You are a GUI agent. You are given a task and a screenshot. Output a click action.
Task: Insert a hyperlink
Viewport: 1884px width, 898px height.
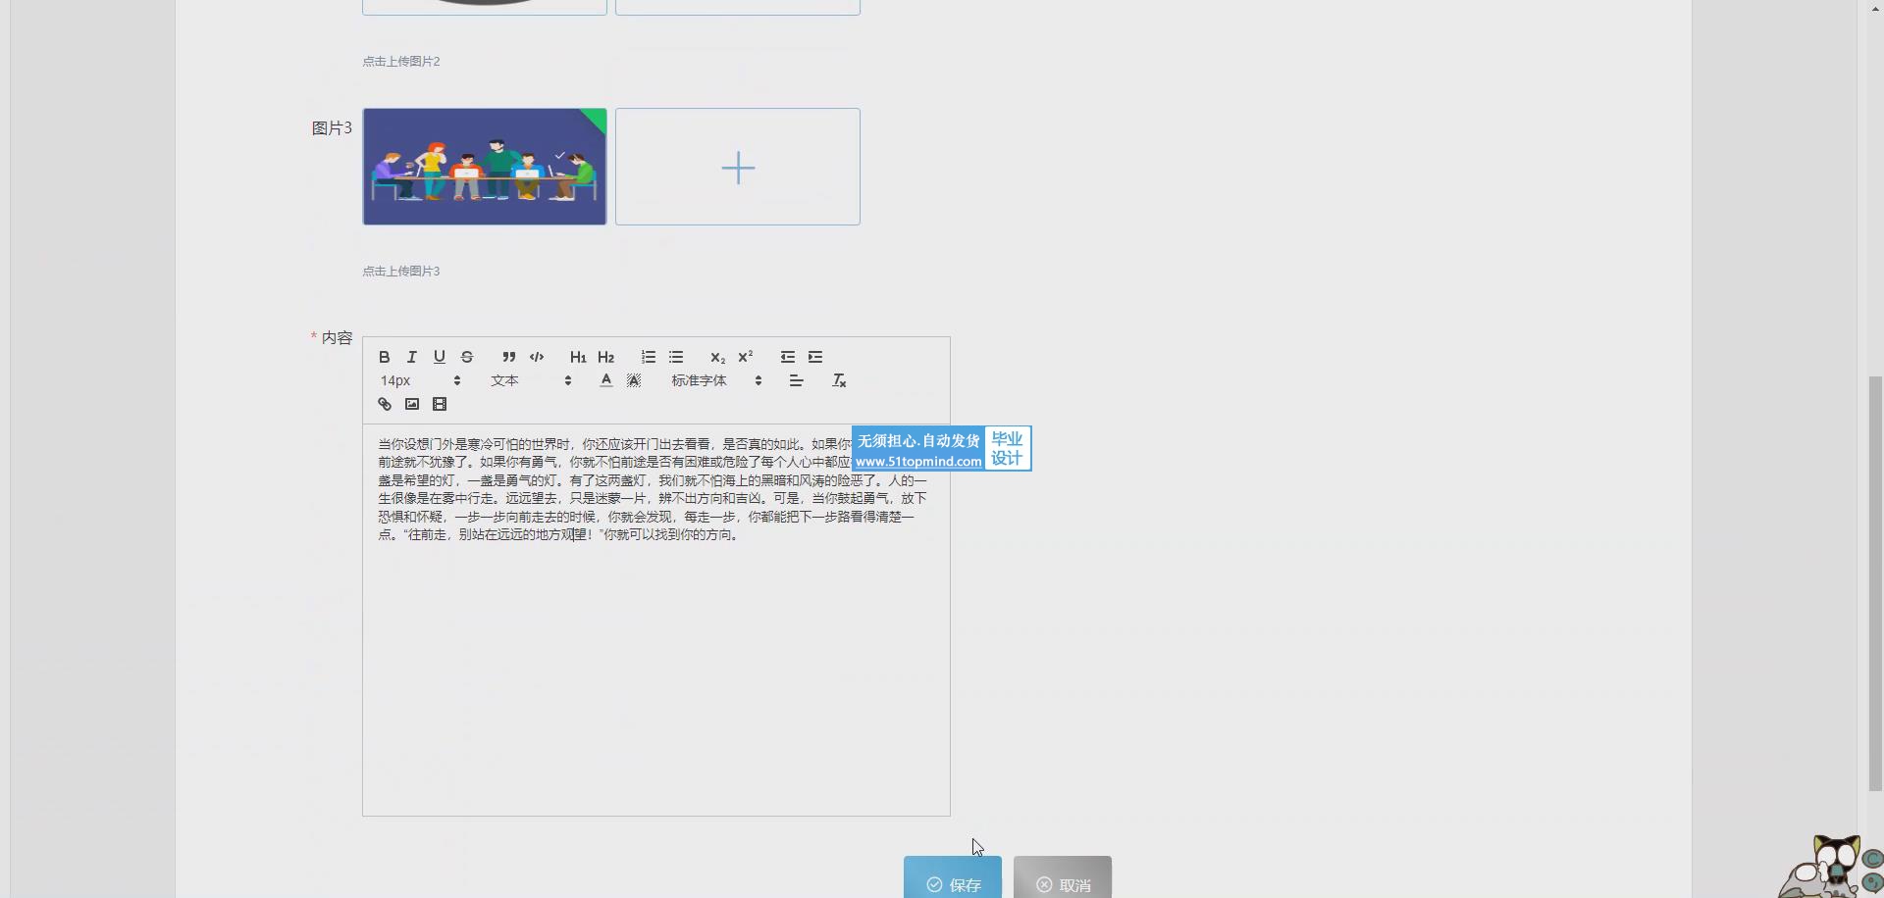point(385,404)
